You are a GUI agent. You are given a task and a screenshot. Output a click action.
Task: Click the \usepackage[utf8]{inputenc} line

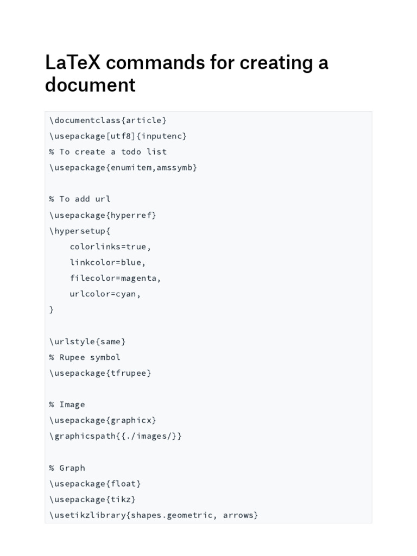(x=118, y=136)
